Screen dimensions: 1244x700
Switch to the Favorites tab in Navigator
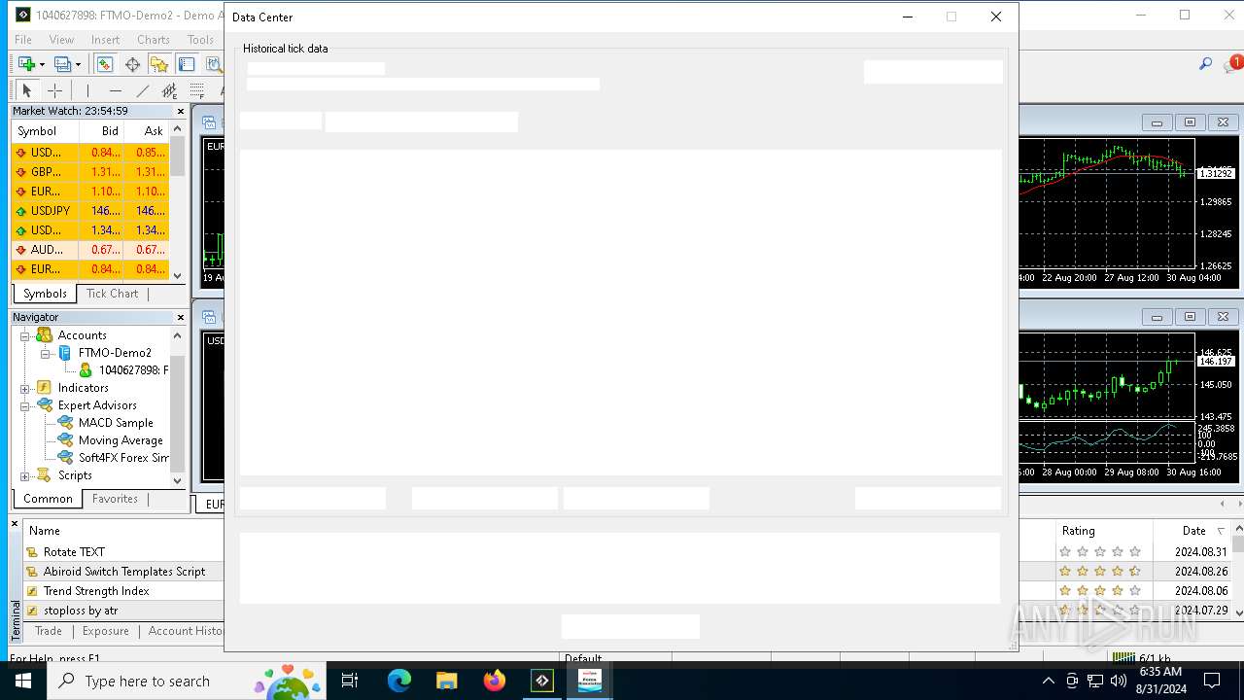pos(115,499)
